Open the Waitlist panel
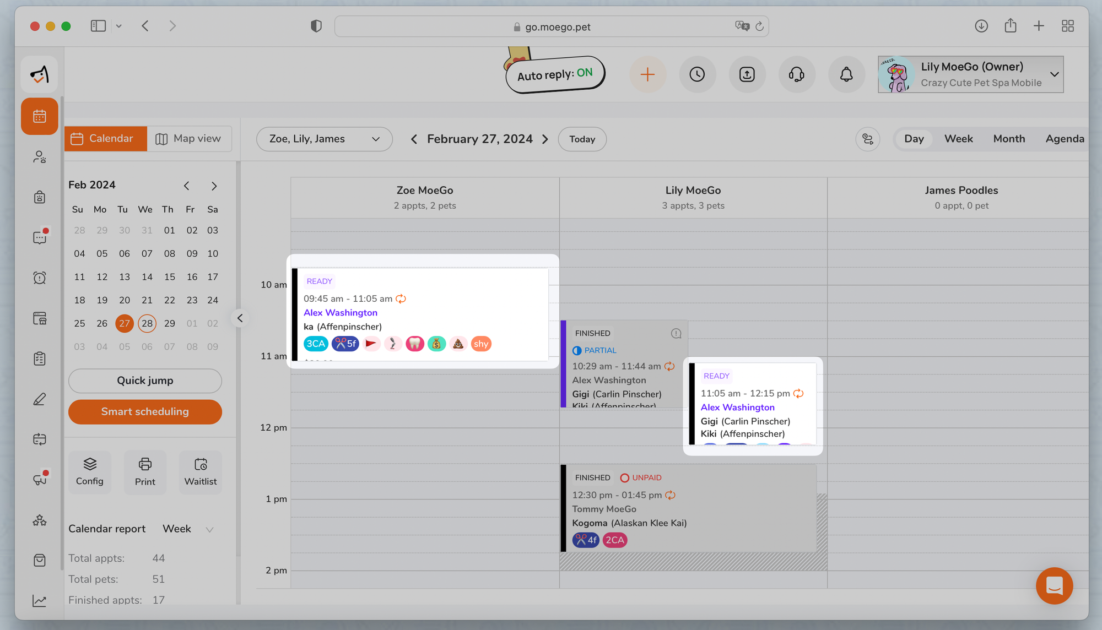 (x=201, y=472)
